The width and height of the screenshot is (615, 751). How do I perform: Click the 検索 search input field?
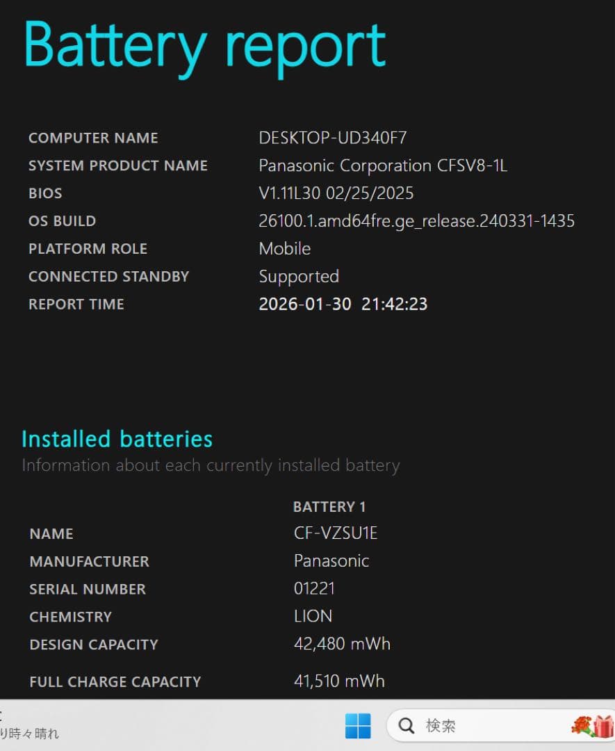point(486,726)
